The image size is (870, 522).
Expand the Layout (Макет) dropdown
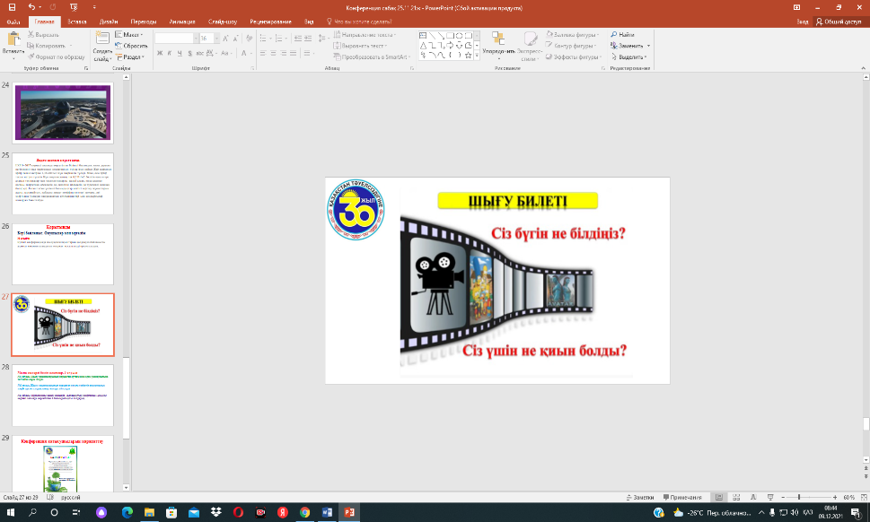[131, 34]
